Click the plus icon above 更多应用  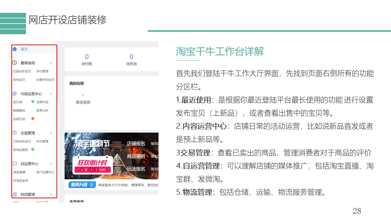point(83,95)
